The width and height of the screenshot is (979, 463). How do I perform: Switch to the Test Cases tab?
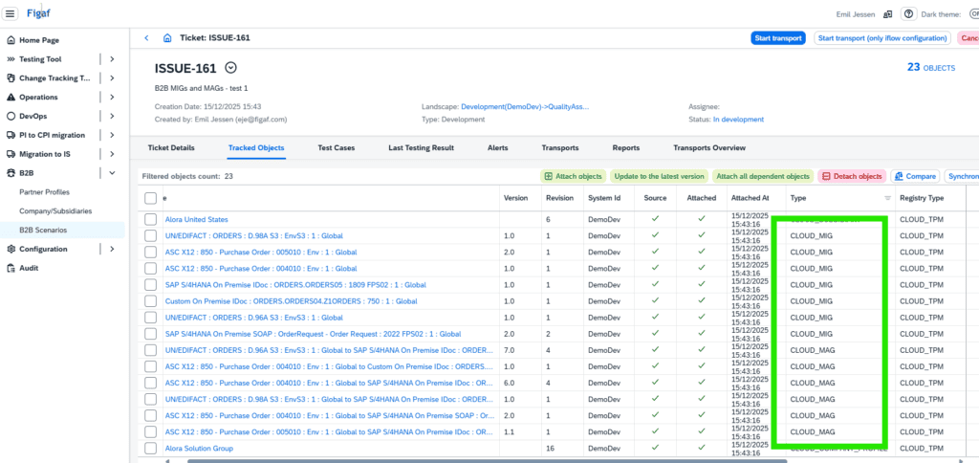336,148
